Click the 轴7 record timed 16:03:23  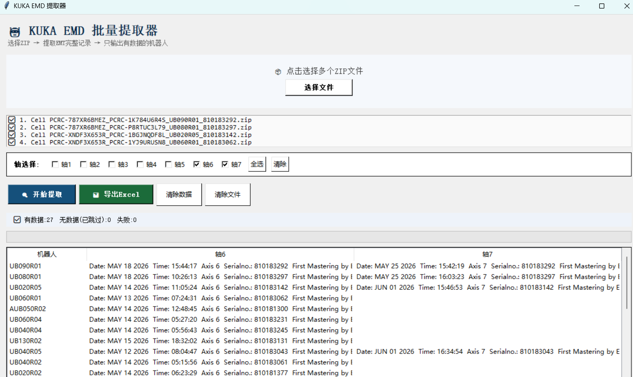[488, 277]
